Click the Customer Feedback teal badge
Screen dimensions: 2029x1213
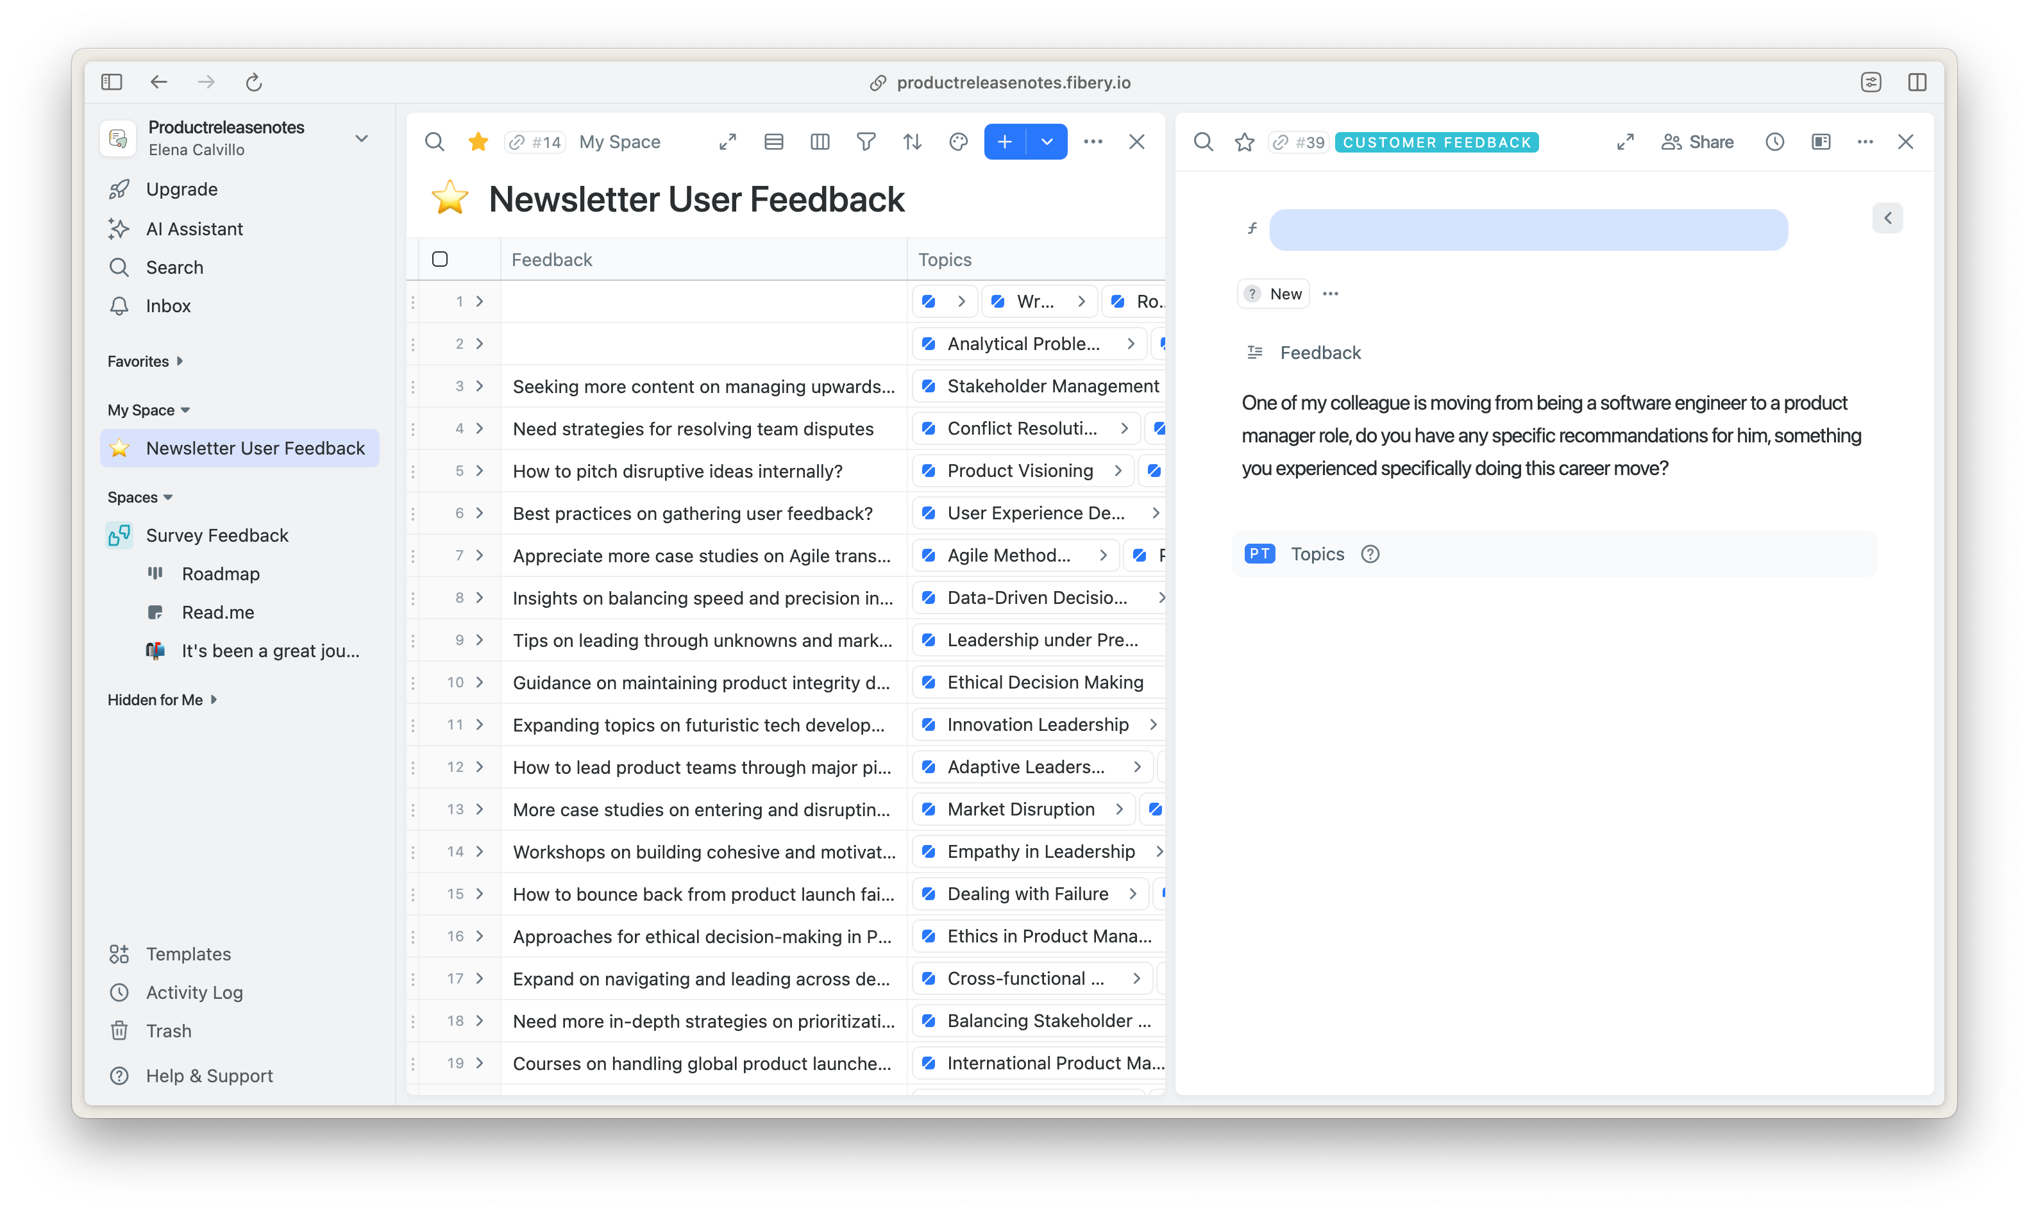click(x=1436, y=142)
